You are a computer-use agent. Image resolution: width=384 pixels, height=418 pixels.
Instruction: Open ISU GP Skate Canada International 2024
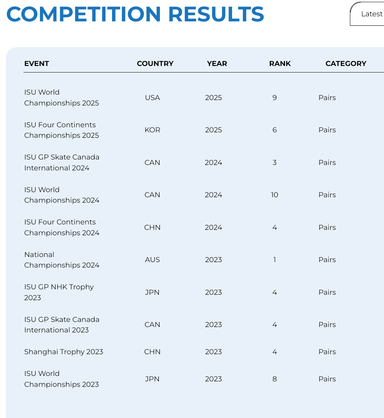point(62,162)
